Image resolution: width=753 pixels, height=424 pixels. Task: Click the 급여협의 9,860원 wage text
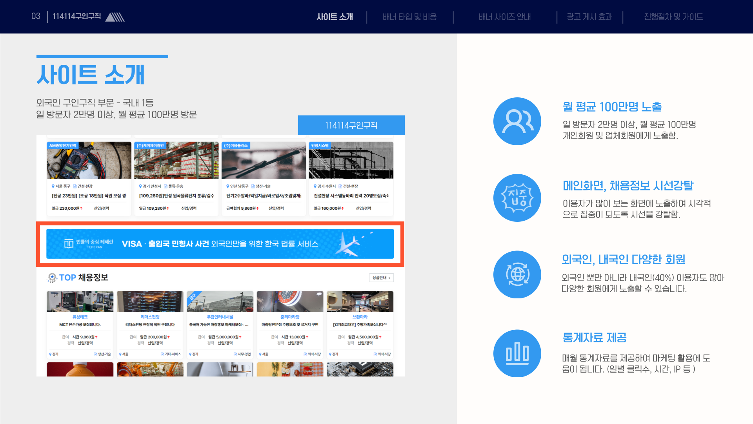(243, 208)
